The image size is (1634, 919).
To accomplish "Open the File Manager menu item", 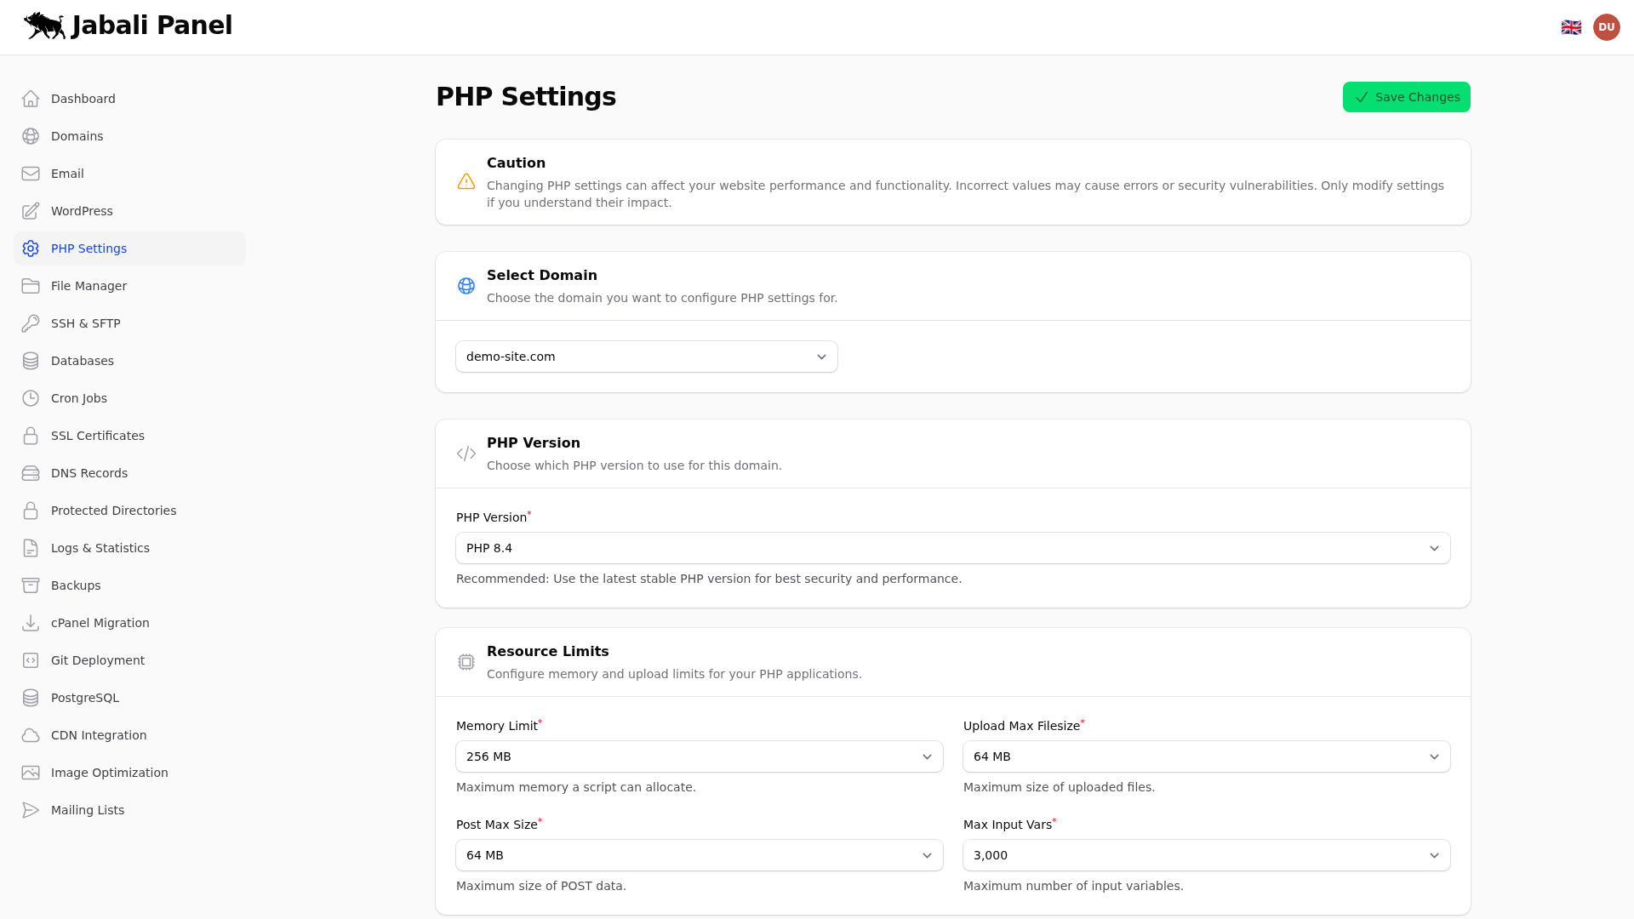I will pos(88,286).
